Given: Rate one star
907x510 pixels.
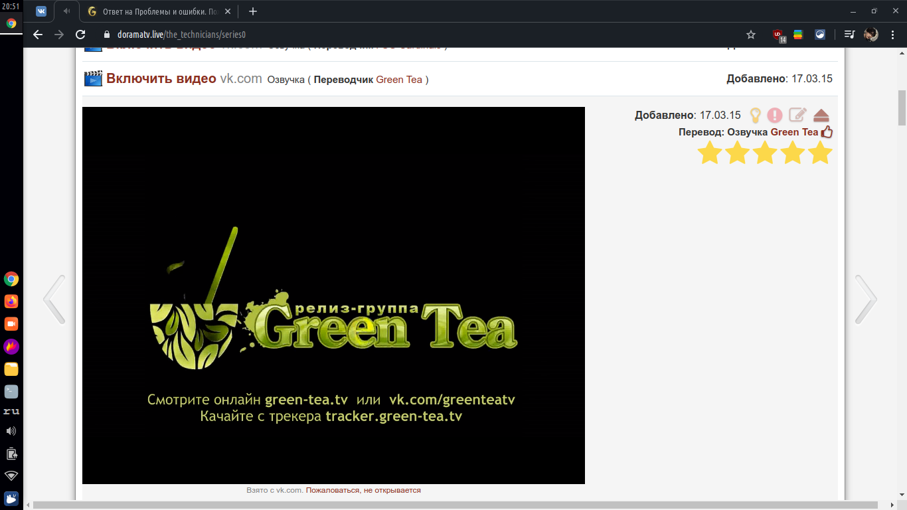Looking at the screenshot, I should coord(710,153).
